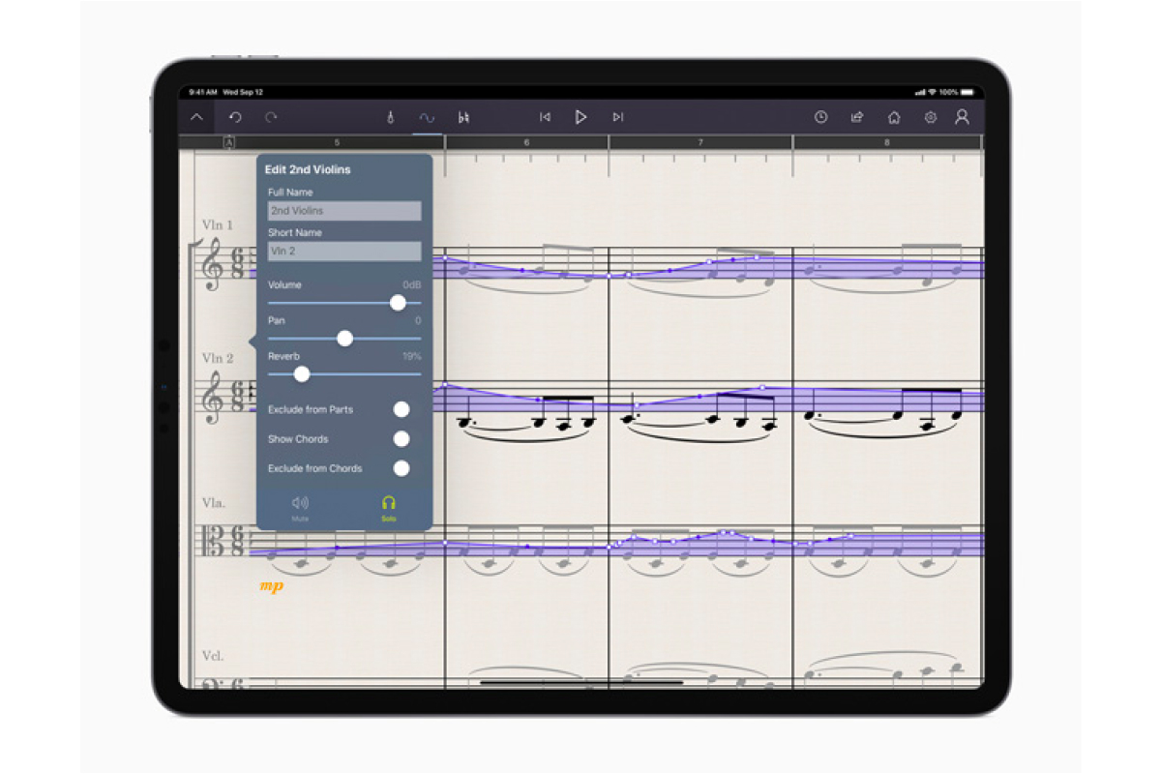Screen dimensions: 1161x774
Task: Solo the 2nd Violins track
Action: [x=388, y=507]
